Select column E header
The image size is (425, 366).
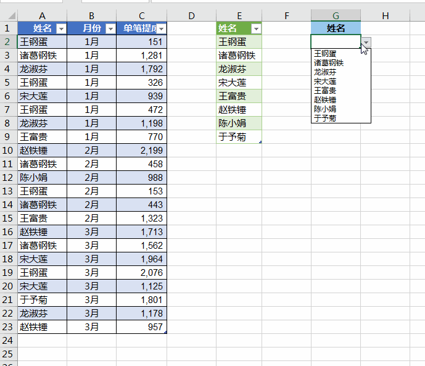click(239, 15)
